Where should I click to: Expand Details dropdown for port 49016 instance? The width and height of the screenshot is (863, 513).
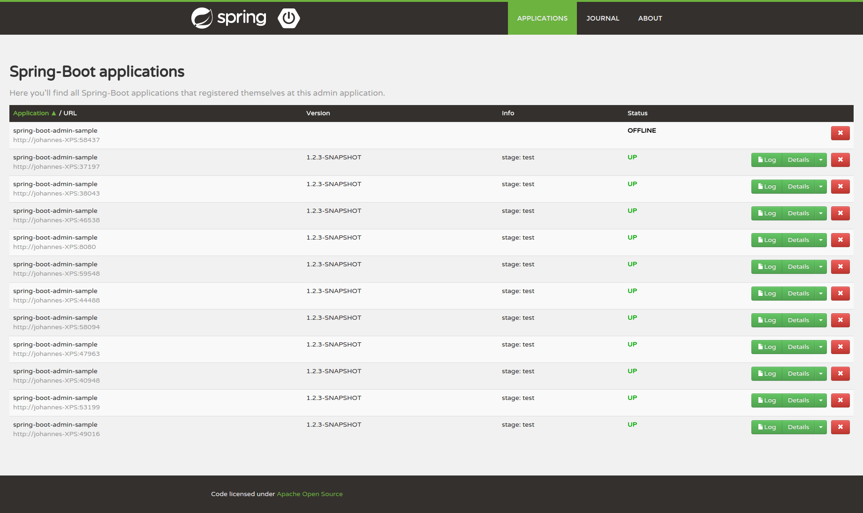(820, 427)
